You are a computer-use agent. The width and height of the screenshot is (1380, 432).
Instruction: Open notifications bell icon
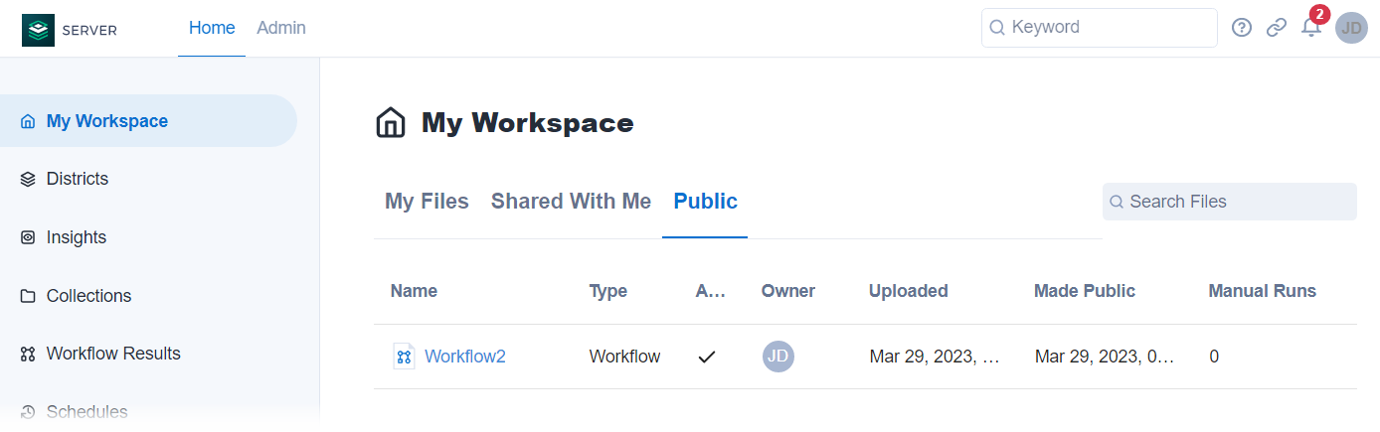point(1311,28)
